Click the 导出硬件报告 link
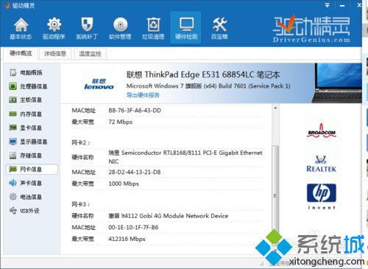The height and width of the screenshot is (269, 368). 143,95
